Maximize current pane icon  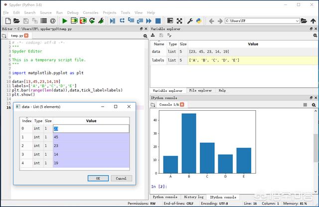pos(170,21)
